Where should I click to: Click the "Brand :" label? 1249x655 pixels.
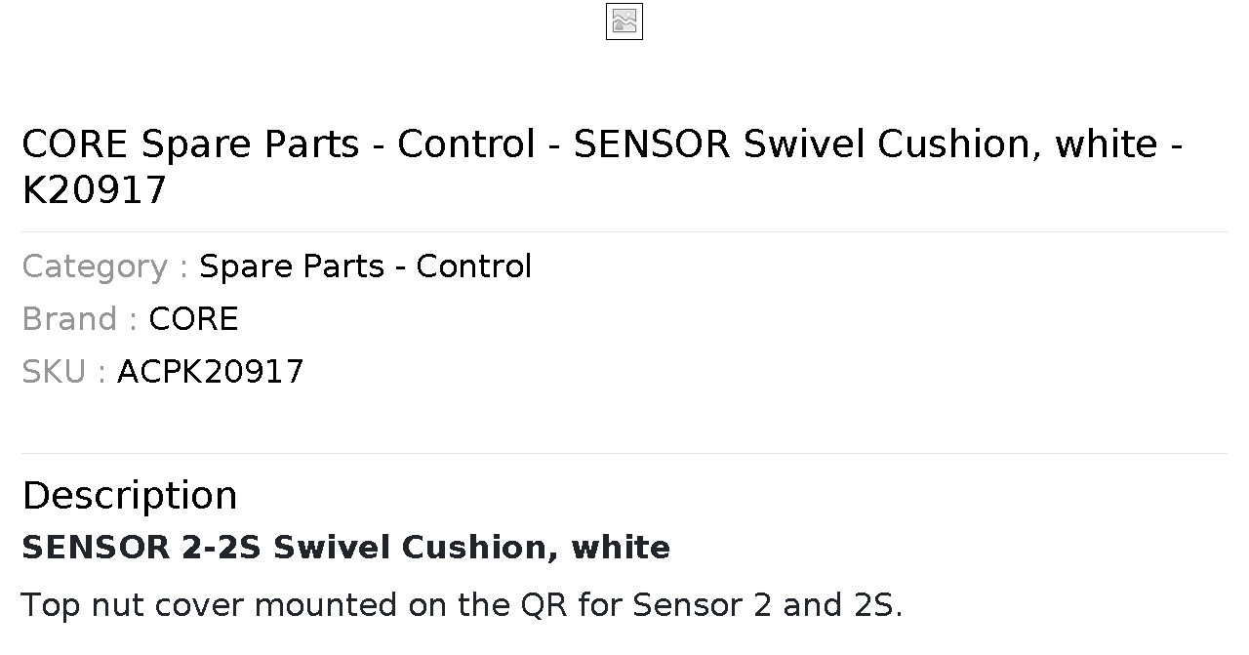(x=80, y=319)
